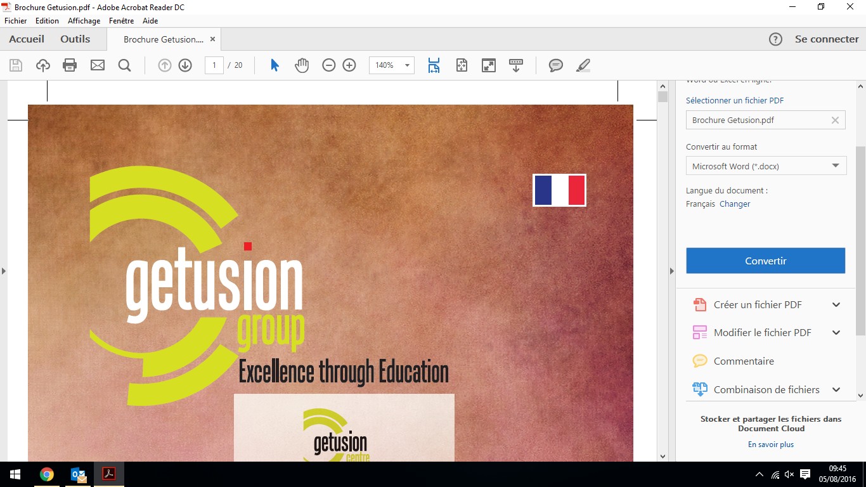
Task: Go to next page arrow
Action: (x=185, y=65)
